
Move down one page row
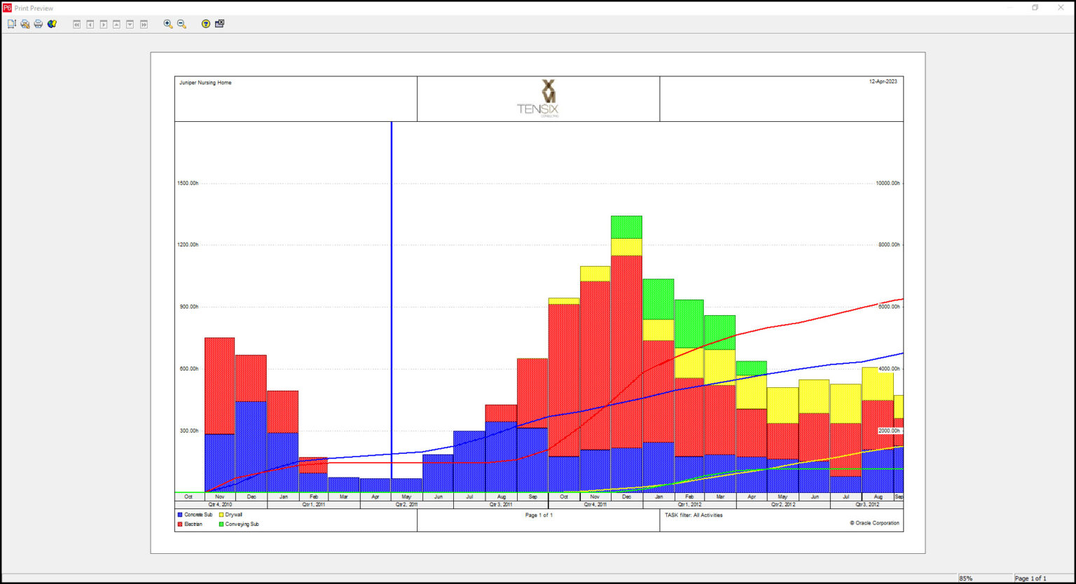(x=130, y=23)
